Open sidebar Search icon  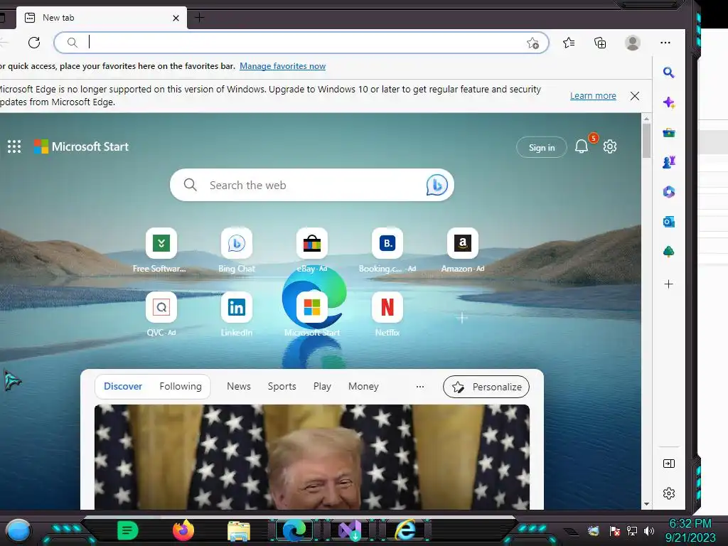coord(668,73)
